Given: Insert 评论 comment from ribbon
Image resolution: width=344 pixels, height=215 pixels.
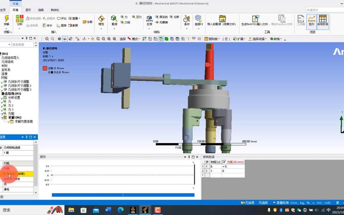Looking at the screenshot, I should tap(61, 18).
